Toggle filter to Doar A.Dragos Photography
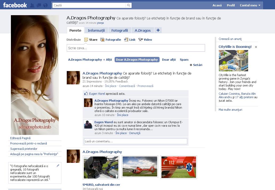 [x=137, y=60]
